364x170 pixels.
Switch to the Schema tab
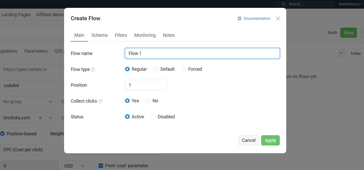pyautogui.click(x=99, y=35)
